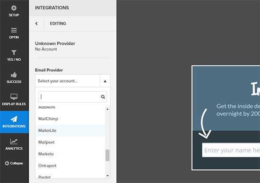Click the Select your account combo box
Viewport: 260px width, 183px height.
(73, 81)
